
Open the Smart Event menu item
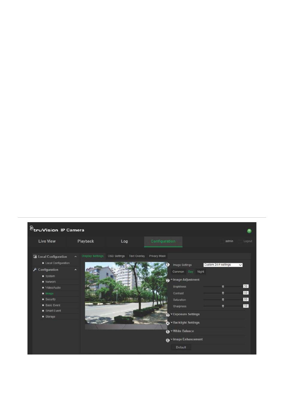[53, 311]
